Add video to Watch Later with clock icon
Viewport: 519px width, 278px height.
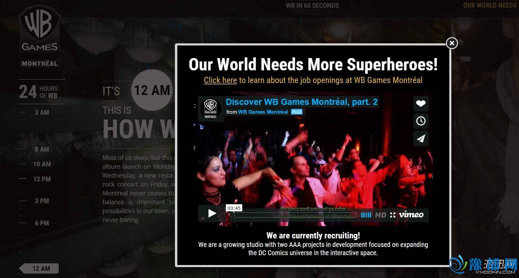421,121
